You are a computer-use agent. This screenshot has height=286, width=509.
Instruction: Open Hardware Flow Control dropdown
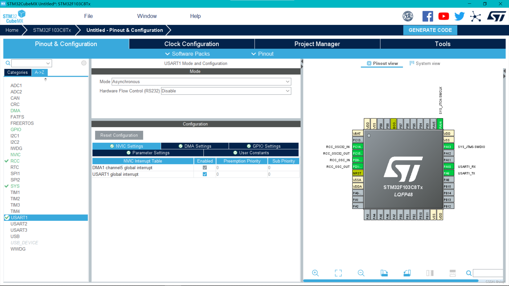click(x=226, y=91)
